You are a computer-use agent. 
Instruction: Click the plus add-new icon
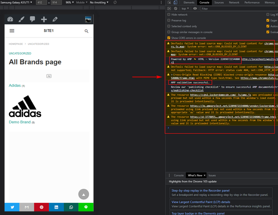click(44, 19)
